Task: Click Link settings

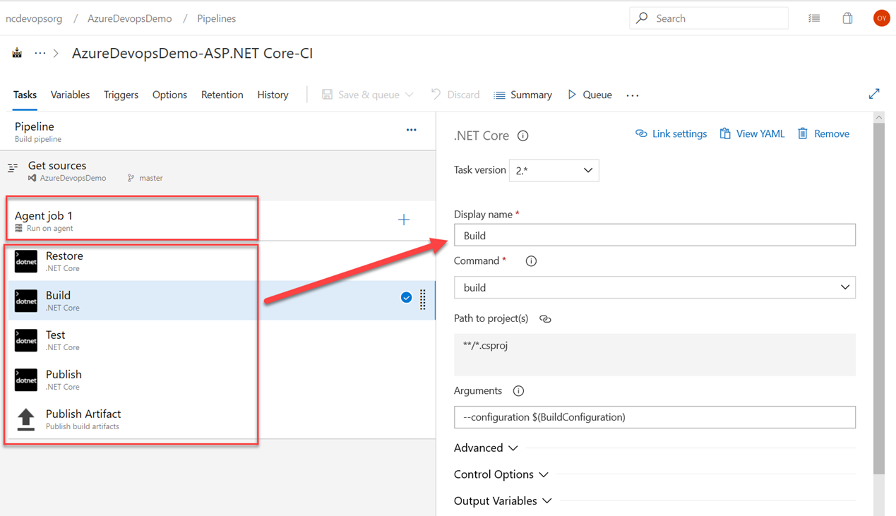Action: (x=671, y=133)
